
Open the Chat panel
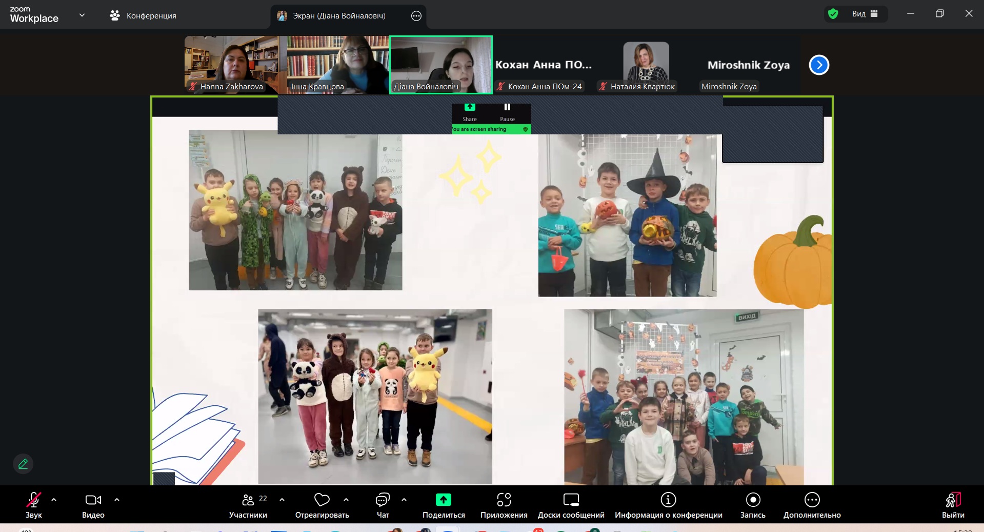[383, 506]
